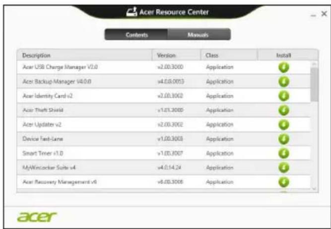Minimize the Acer Resource Center window

pyautogui.click(x=313, y=15)
